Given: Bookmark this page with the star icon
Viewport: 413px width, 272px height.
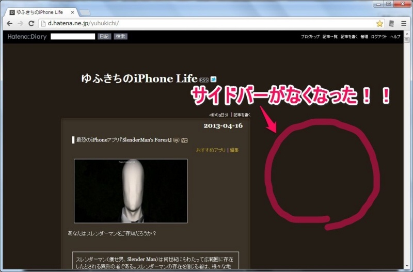Looking at the screenshot, I should pos(379,23).
